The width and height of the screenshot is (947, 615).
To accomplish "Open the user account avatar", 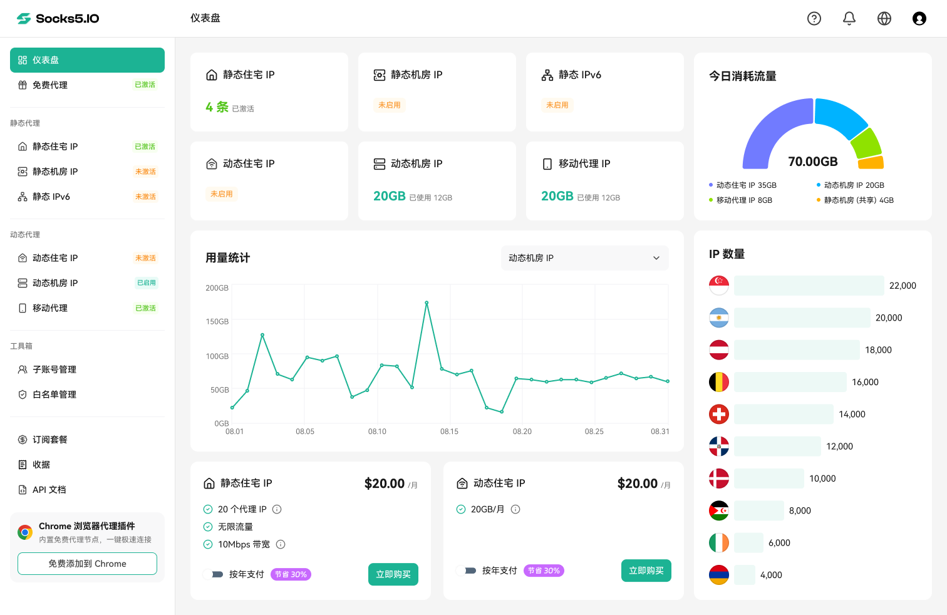I will click(919, 19).
